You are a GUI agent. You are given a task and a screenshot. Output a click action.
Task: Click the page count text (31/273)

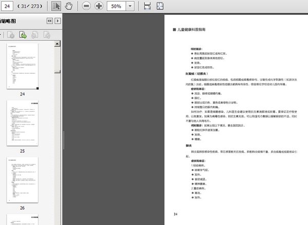[x=30, y=6]
